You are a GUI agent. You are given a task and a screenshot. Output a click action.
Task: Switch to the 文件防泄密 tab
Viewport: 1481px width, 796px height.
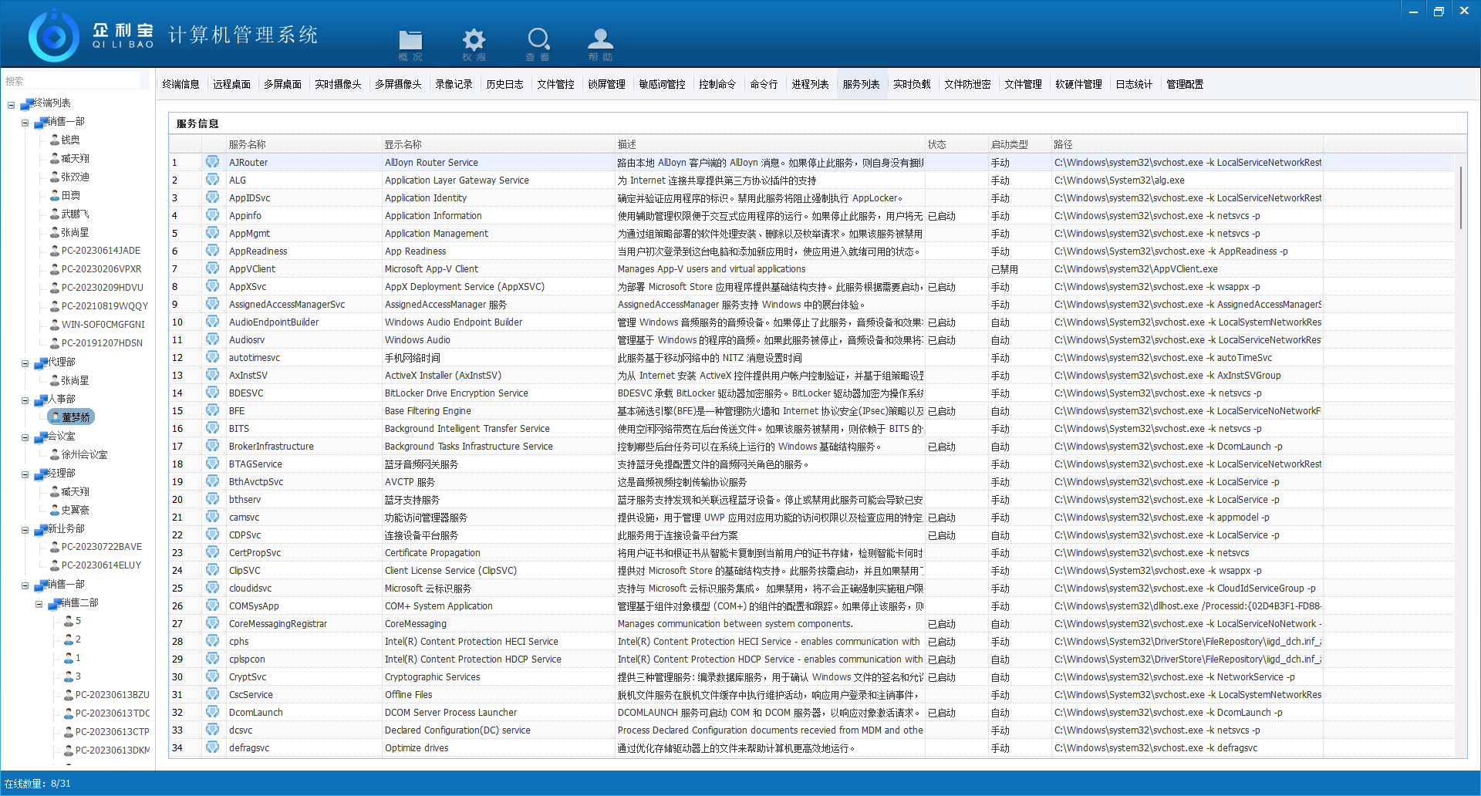[x=967, y=84]
